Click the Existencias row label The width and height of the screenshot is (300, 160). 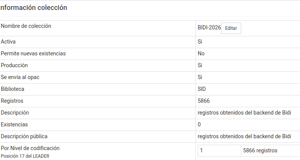(14, 124)
